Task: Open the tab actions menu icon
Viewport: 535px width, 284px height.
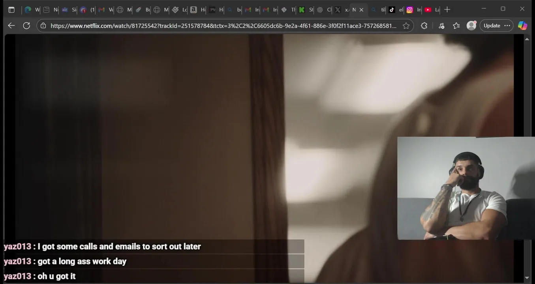Action: 11,10
